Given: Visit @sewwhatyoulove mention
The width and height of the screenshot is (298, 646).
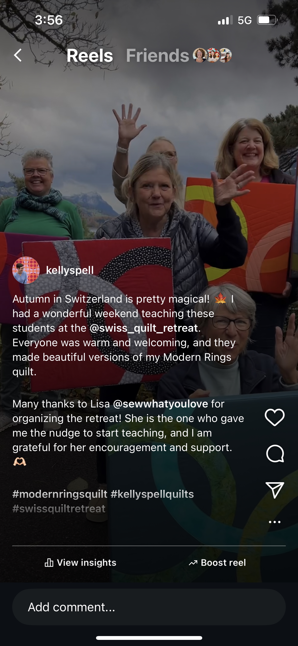Looking at the screenshot, I should [x=160, y=404].
